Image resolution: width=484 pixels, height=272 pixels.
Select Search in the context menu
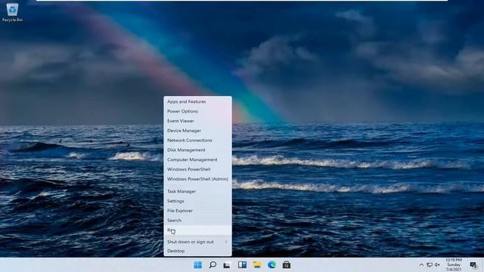pyautogui.click(x=197, y=221)
